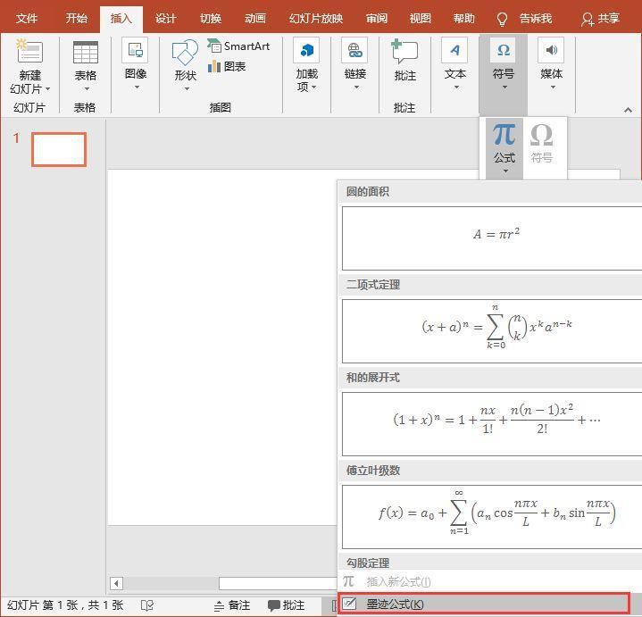Open the 表格 table icon
Viewport: 642px width, 617px height.
point(85,53)
